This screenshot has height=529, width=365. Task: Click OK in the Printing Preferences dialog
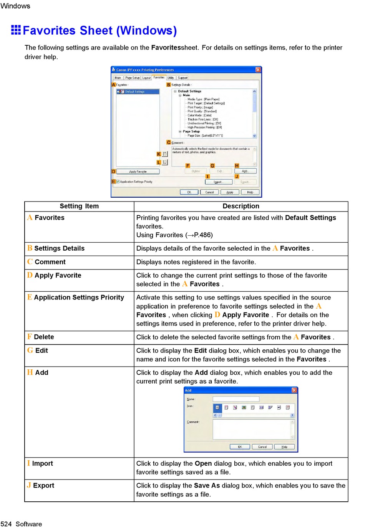(189, 192)
